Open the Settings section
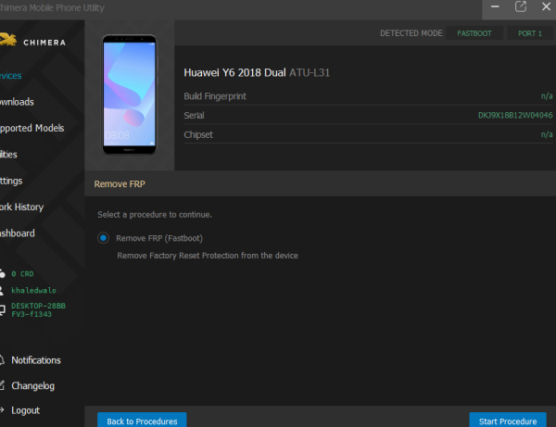This screenshot has height=427, width=556. point(11,181)
